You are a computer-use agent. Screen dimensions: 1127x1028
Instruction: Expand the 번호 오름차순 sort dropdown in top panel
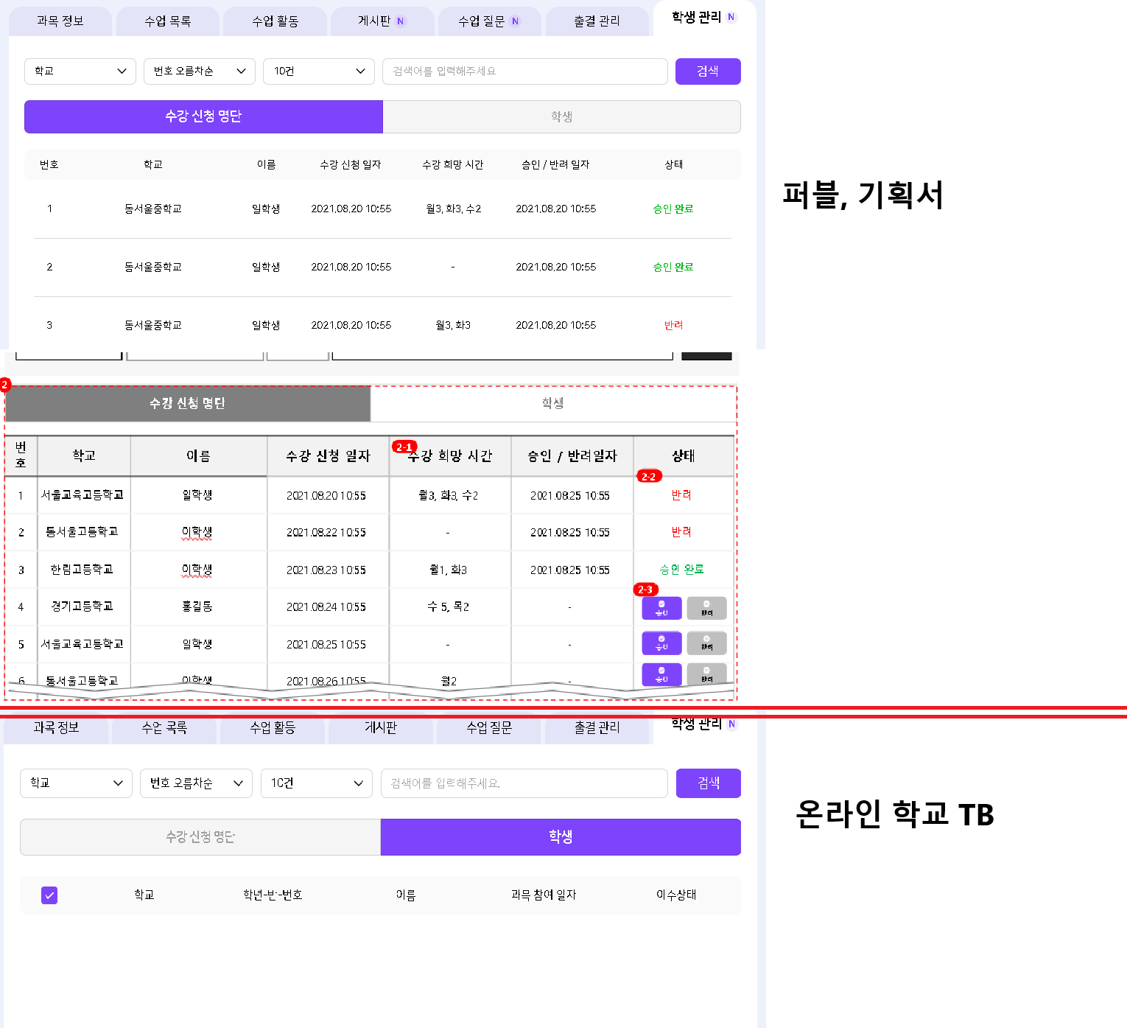(x=199, y=71)
